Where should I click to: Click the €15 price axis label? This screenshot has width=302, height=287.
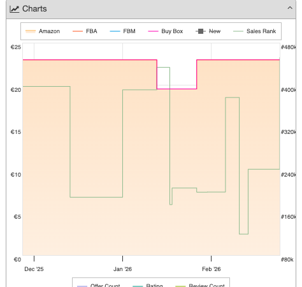click(x=16, y=132)
